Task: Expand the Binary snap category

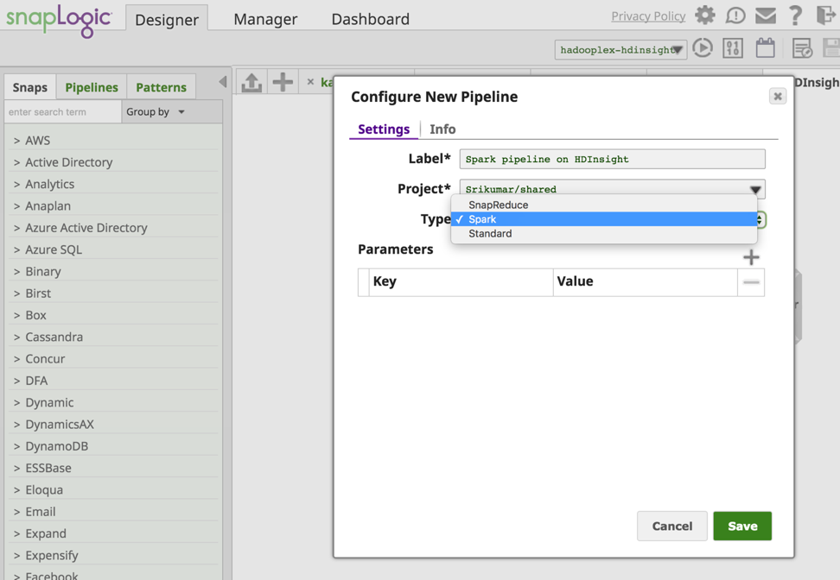Action: click(113, 272)
